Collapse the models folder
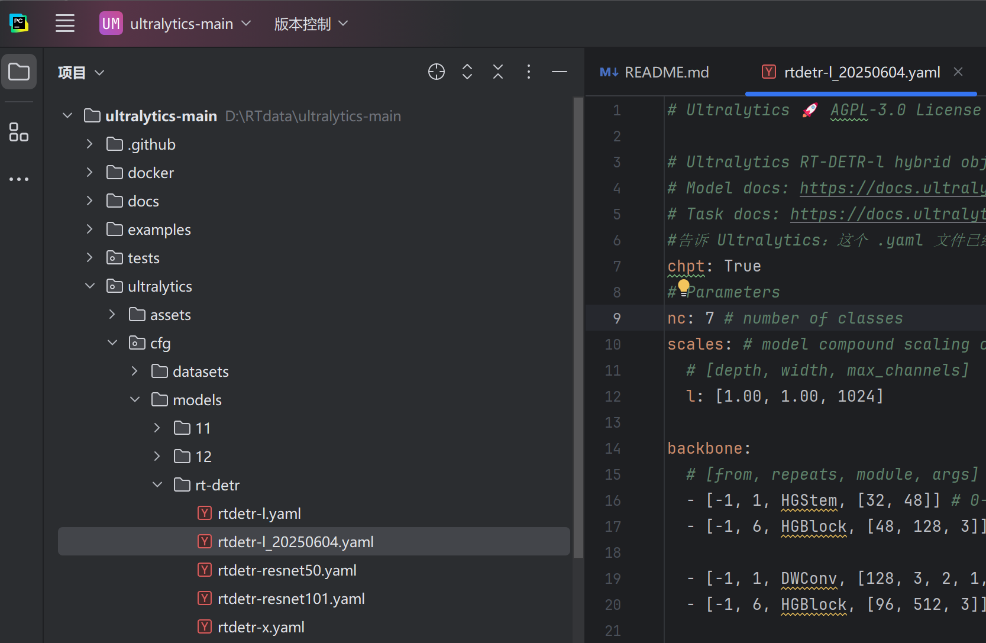The width and height of the screenshot is (986, 643). [135, 399]
